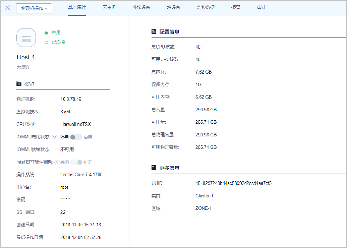347x248 pixels.
Task: Click the Intel EPT help question icon
Action: 57,162
